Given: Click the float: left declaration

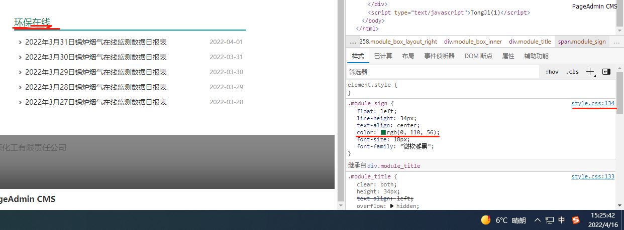Looking at the screenshot, I should tap(377, 111).
